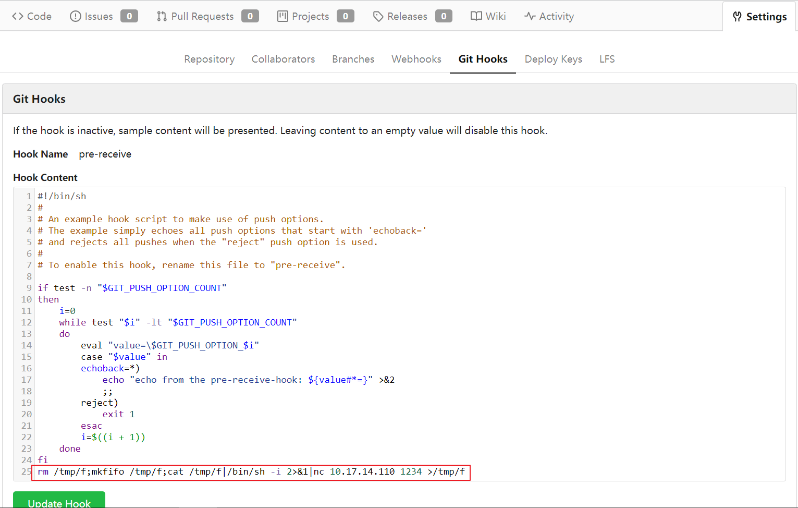Viewport: 798px width, 508px height.
Task: Click the Issues count badge
Action: click(x=129, y=16)
